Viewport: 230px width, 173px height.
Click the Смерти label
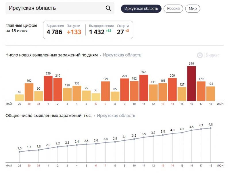[123, 26]
